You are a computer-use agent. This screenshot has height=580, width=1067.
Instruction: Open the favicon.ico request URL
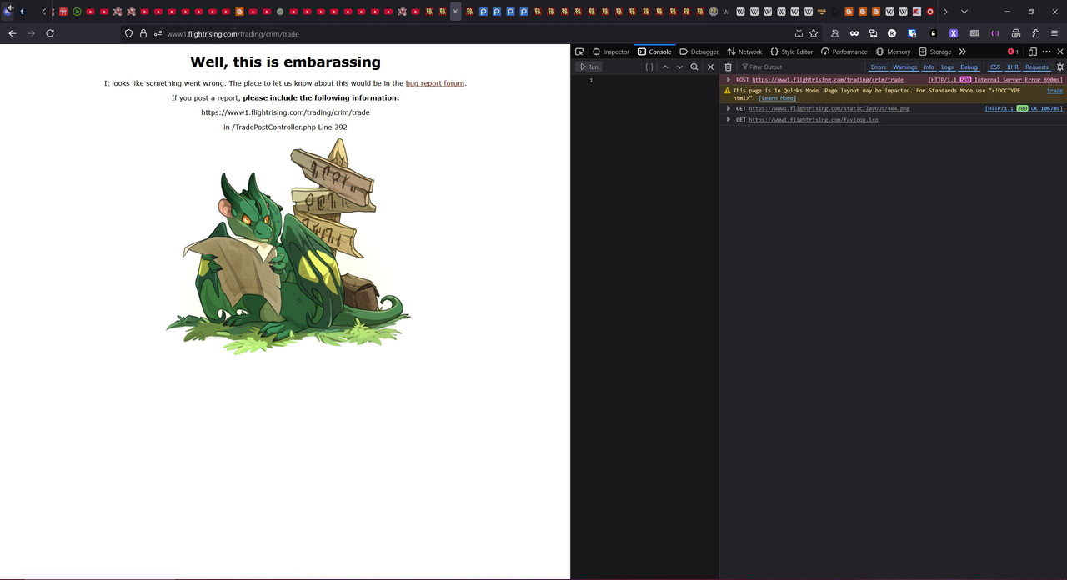(814, 119)
